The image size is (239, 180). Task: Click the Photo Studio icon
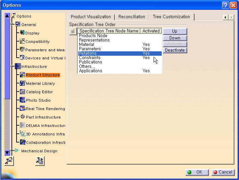(x=23, y=100)
